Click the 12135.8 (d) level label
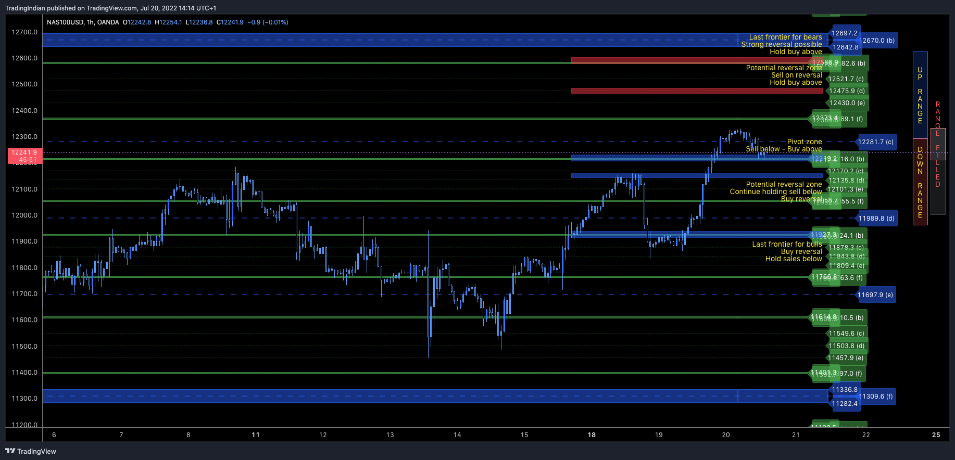The width and height of the screenshot is (955, 460). (x=847, y=181)
